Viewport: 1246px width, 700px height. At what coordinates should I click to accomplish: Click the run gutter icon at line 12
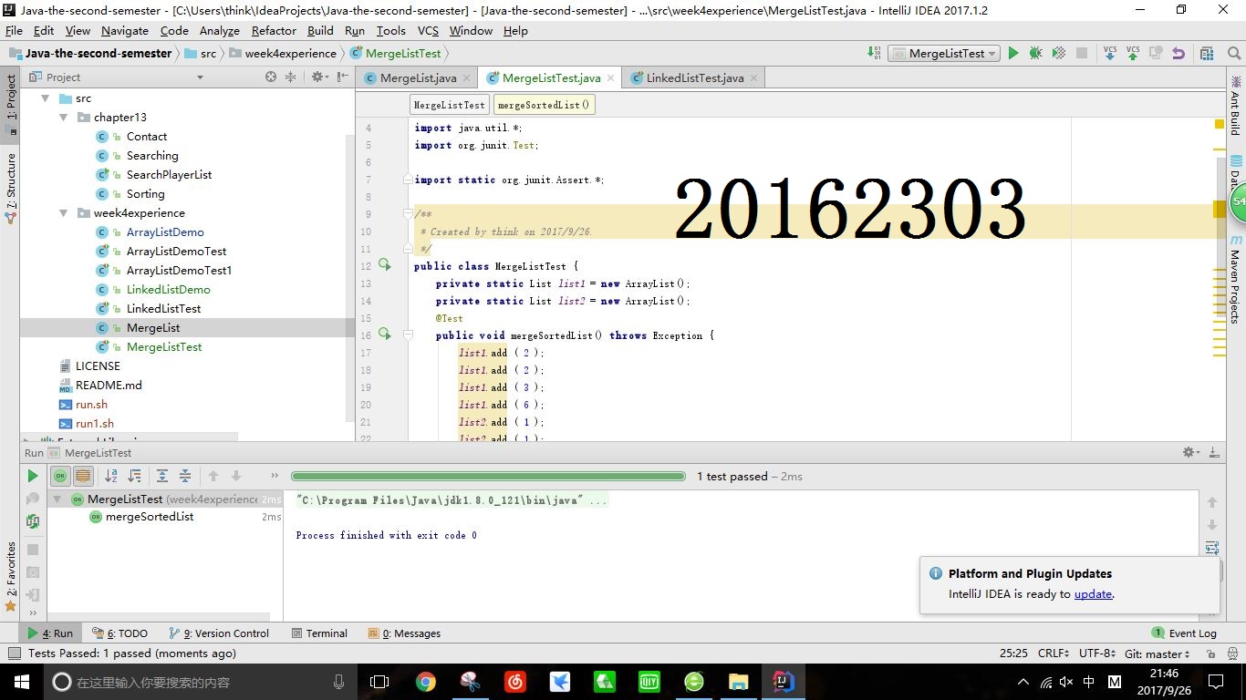tap(384, 265)
